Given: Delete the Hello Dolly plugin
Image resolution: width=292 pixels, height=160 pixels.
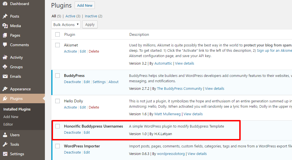Looking at the screenshot, I should tap(94, 107).
